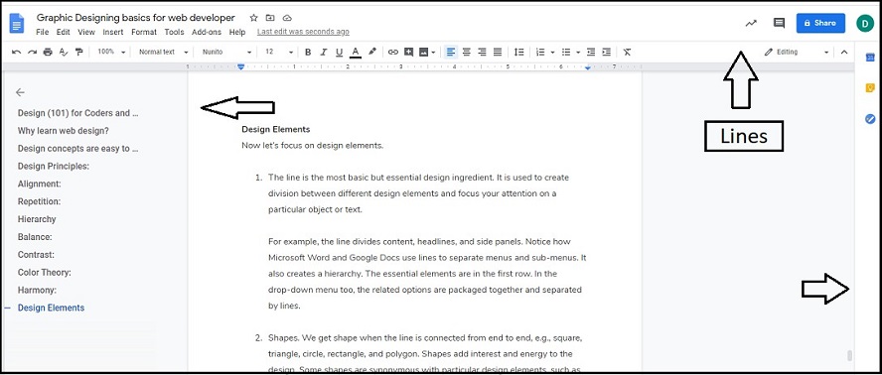Open the activity dashboard trend icon
882x375 pixels.
coord(751,23)
